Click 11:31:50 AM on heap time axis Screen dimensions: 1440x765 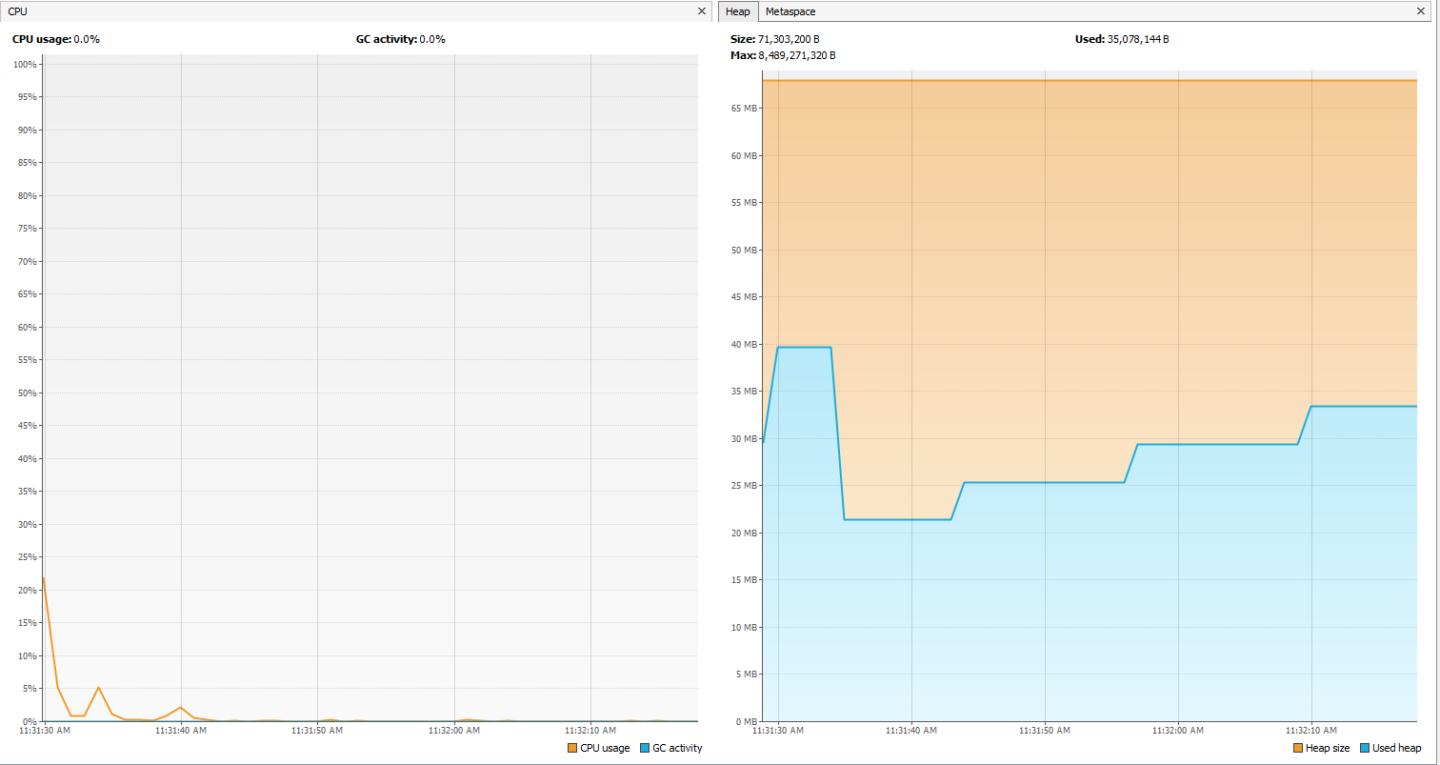(1045, 731)
